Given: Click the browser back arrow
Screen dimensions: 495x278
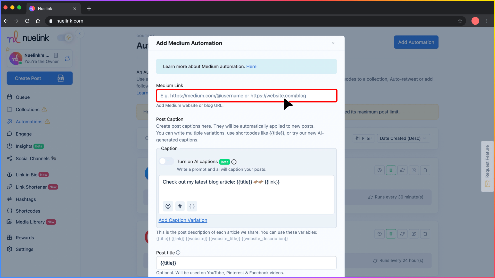Looking at the screenshot, I should pyautogui.click(x=6, y=21).
